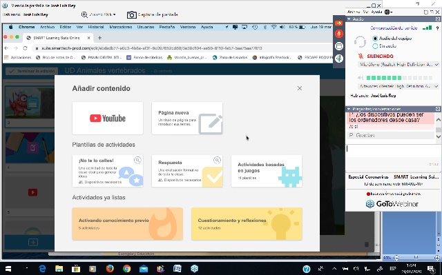Open the Historial menu
This screenshot has width=442, height=275.
tap(96, 27)
